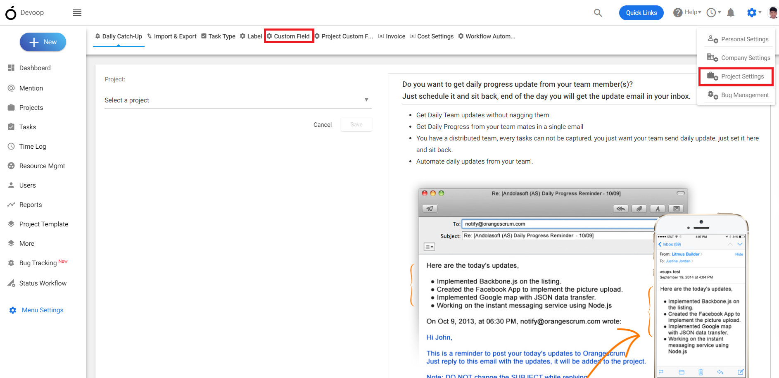The width and height of the screenshot is (779, 378).
Task: Click the Projects briefcase icon in sidebar
Action: (11, 107)
